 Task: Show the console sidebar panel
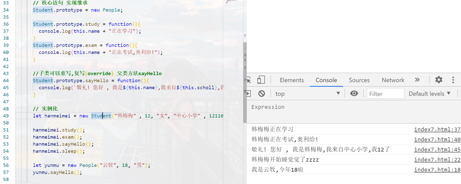pyautogui.click(x=249, y=94)
